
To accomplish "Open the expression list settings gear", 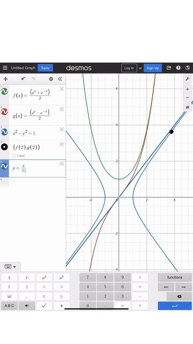I will (x=51, y=79).
